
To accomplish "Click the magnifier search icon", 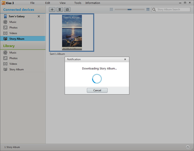I will click(x=154, y=10).
